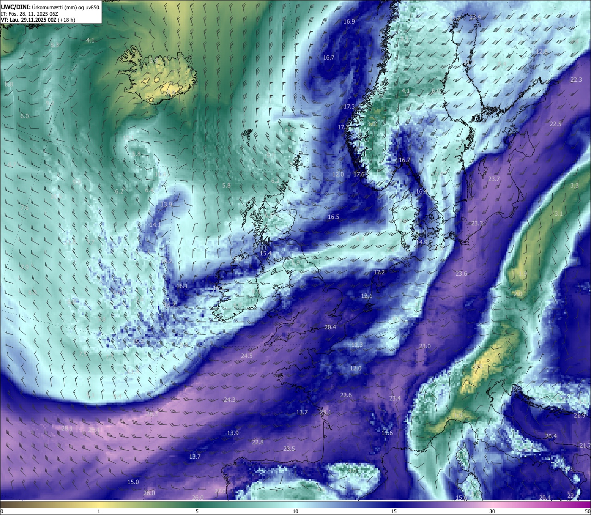
Task: Click the 24.3 value label
Action: (x=229, y=400)
